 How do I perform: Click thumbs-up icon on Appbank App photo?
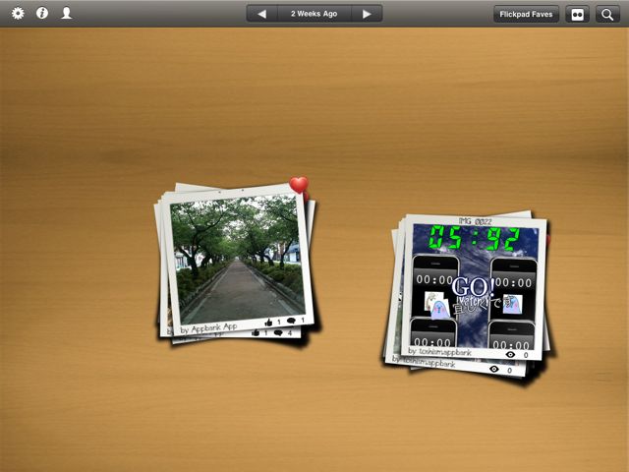pos(268,323)
